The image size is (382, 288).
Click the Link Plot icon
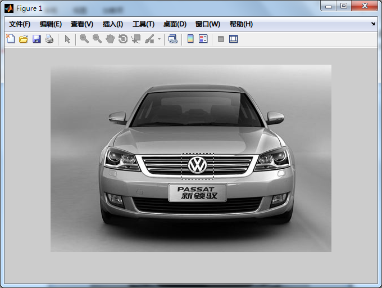(172, 39)
